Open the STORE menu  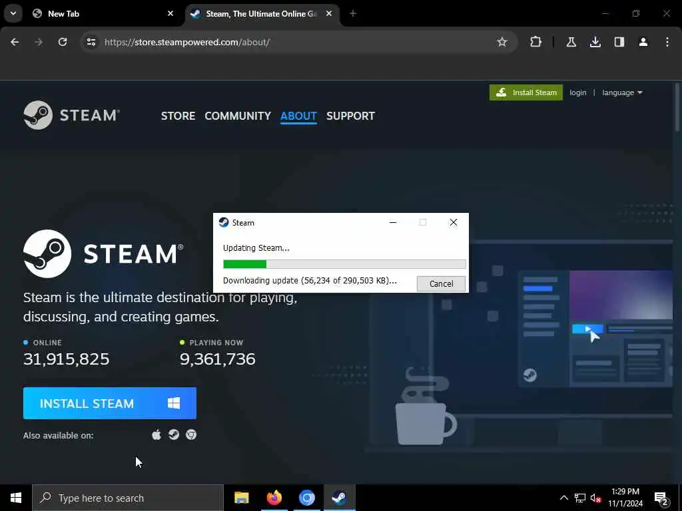[178, 116]
